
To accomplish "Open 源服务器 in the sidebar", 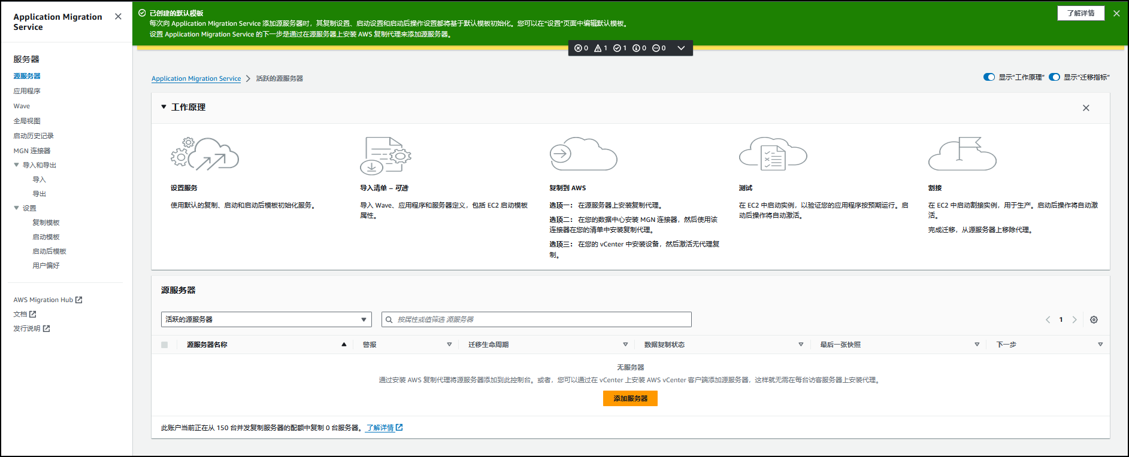I will point(27,76).
